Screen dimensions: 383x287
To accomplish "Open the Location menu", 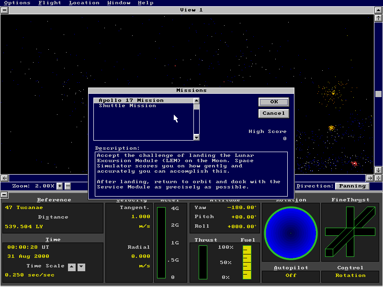I will click(x=84, y=3).
